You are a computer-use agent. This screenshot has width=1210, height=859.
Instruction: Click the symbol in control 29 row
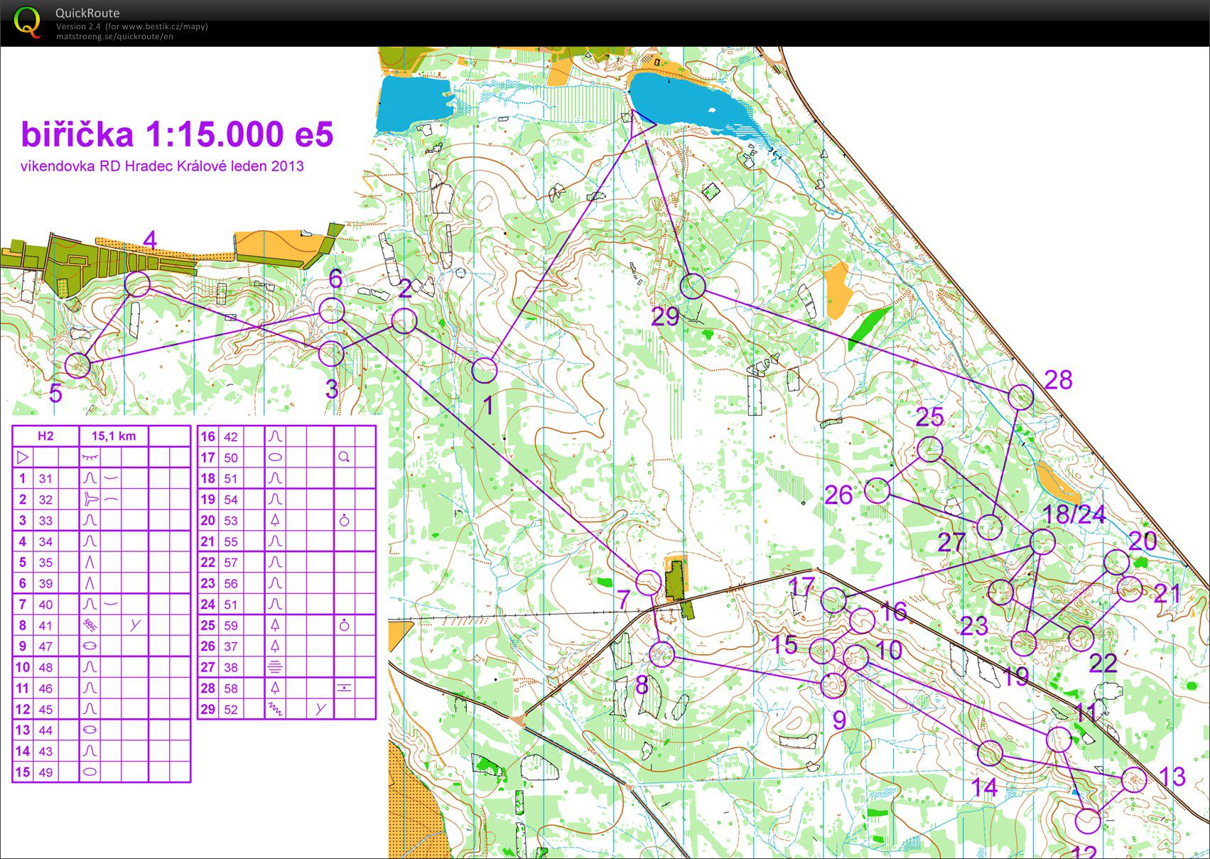tap(275, 709)
